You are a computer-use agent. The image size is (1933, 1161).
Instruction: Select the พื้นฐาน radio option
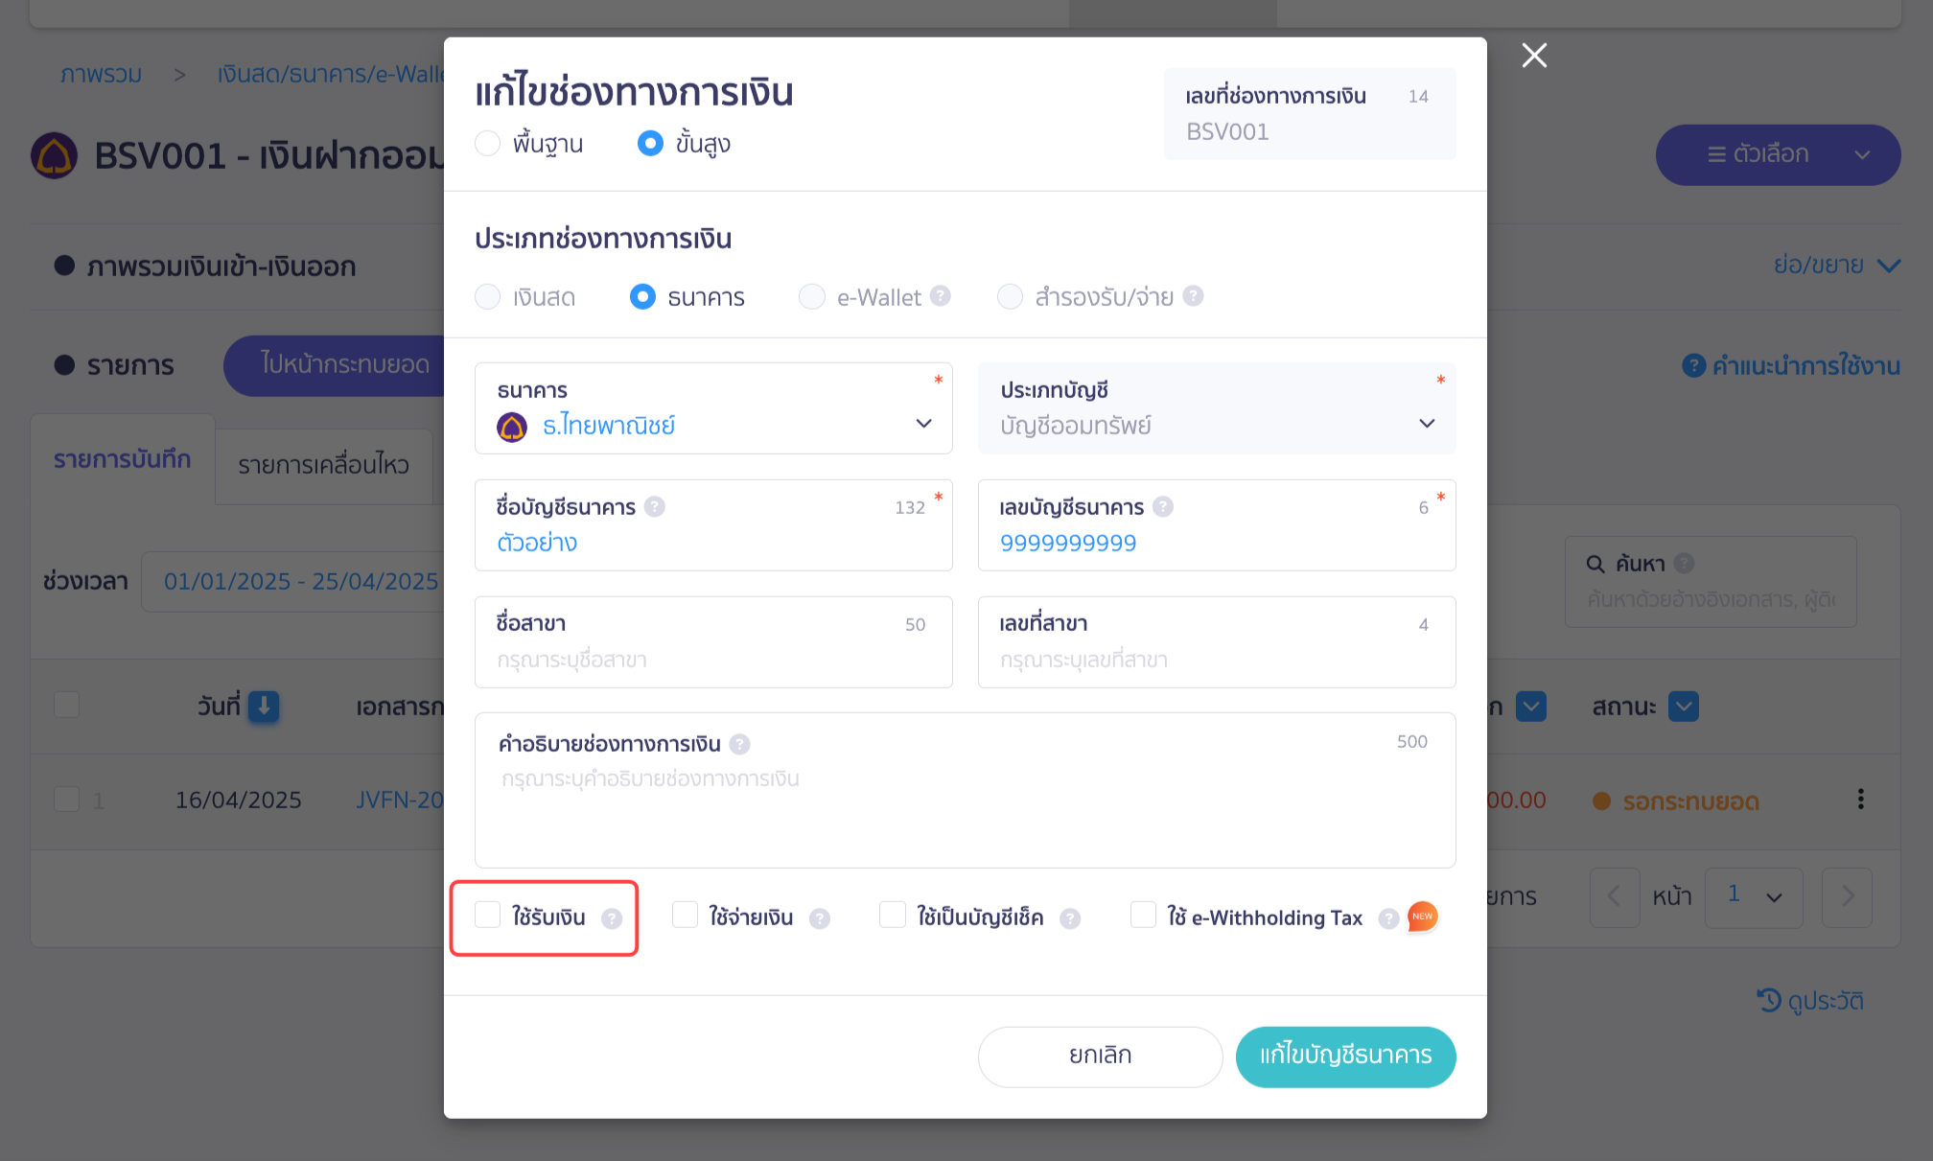(x=488, y=143)
